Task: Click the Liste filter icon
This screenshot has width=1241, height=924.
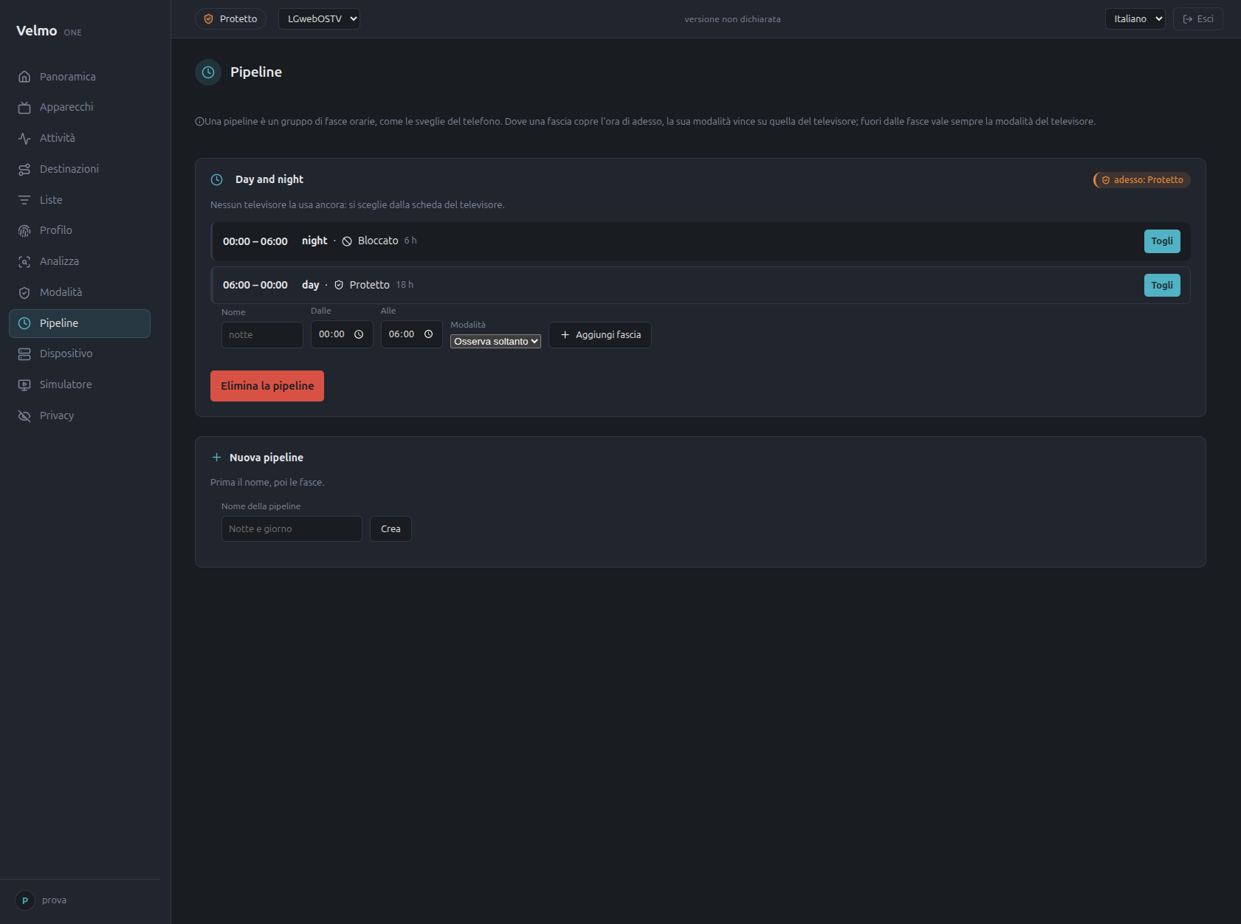Action: (x=24, y=200)
